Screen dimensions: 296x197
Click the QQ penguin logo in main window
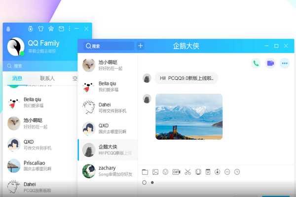[8, 29]
